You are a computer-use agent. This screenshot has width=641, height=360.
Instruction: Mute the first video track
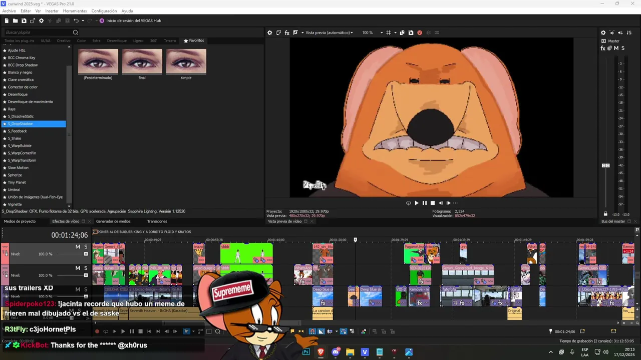(x=78, y=247)
